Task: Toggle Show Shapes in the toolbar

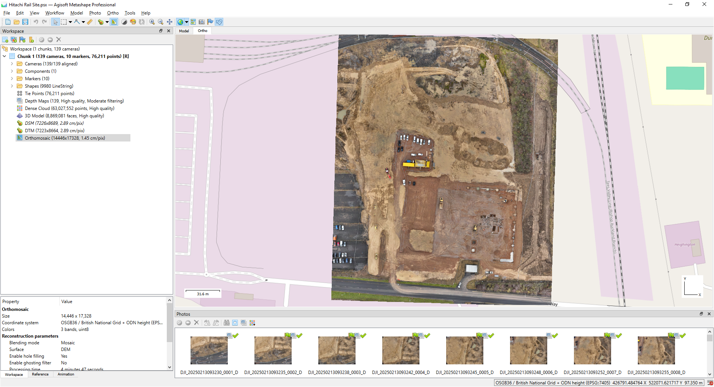Action: point(219,22)
